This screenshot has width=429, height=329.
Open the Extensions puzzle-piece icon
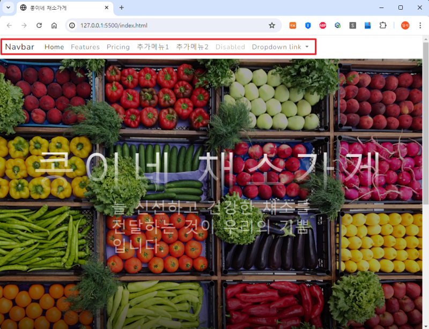[383, 25]
